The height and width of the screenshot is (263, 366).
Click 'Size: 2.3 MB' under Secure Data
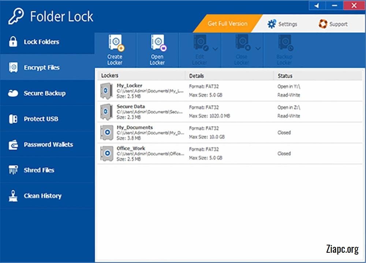(x=128, y=117)
